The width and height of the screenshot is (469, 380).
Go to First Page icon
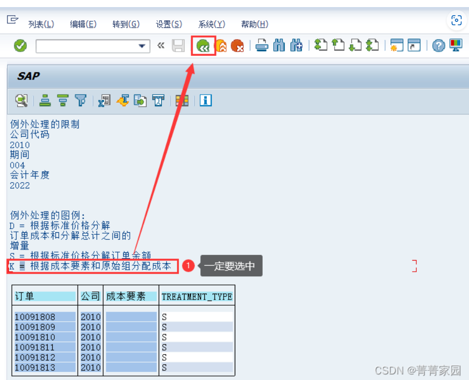click(320, 46)
